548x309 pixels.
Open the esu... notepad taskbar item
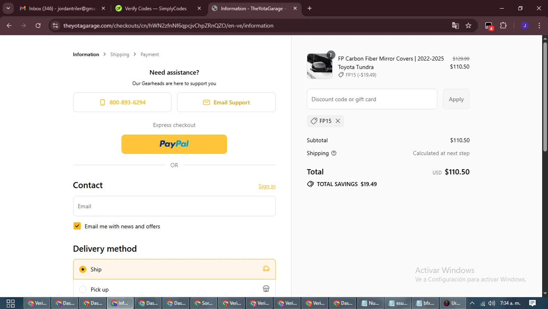coord(398,303)
